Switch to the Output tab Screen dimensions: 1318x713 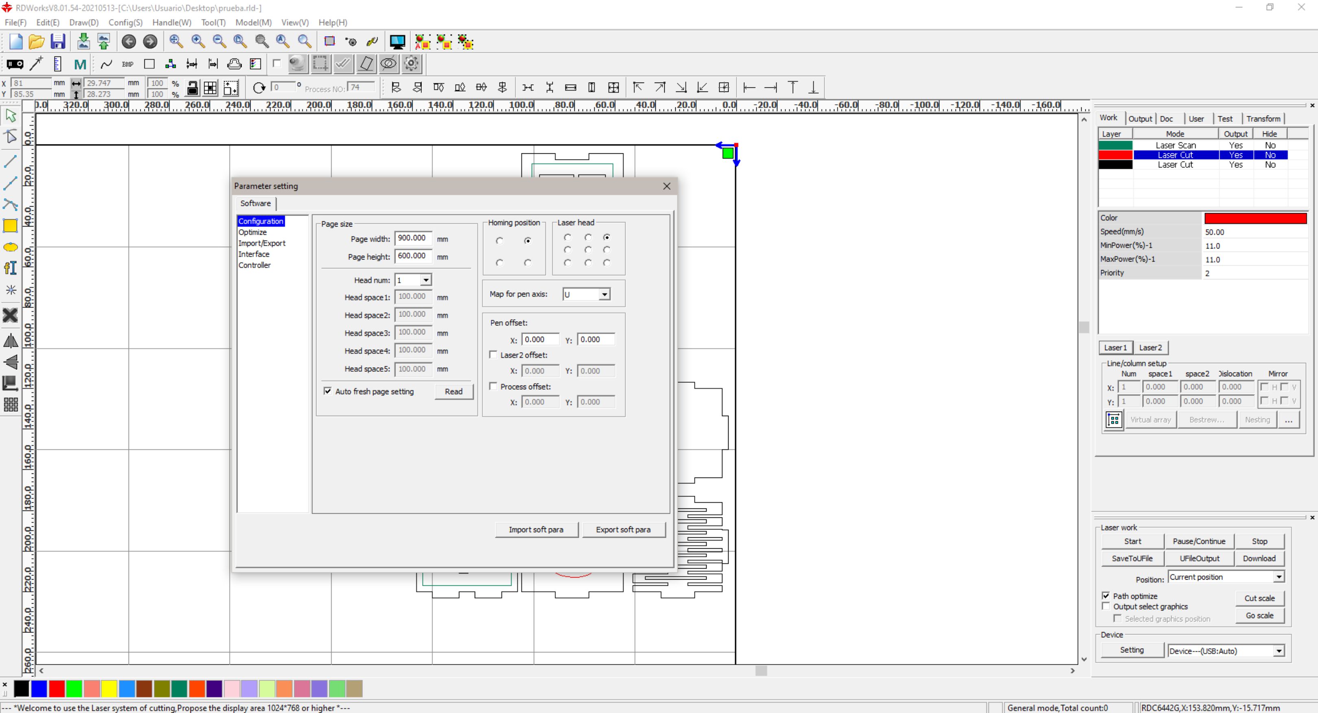click(1140, 119)
